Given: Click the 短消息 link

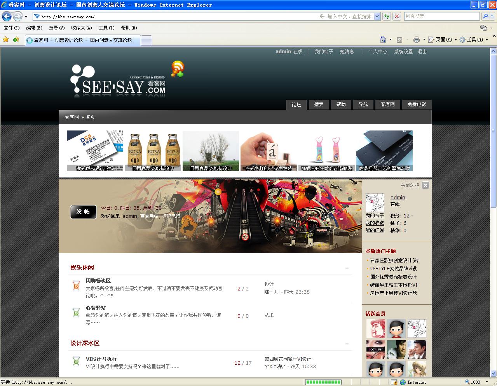Looking at the screenshot, I should tap(347, 51).
